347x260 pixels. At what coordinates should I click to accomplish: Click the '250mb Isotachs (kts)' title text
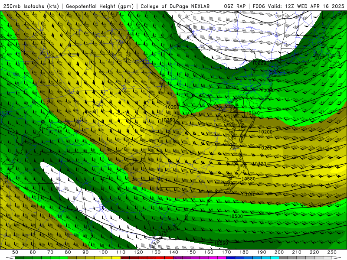point(31,6)
